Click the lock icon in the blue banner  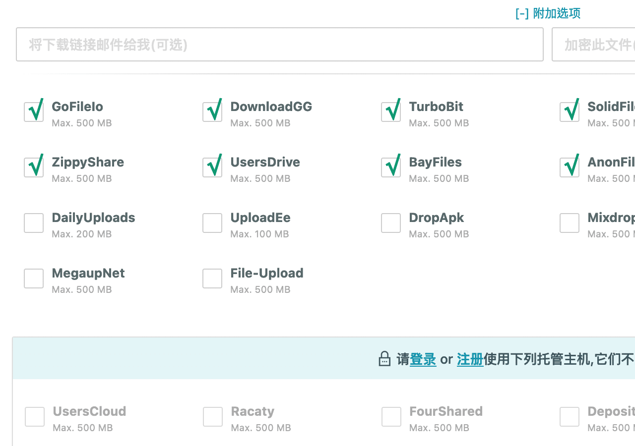[385, 359]
